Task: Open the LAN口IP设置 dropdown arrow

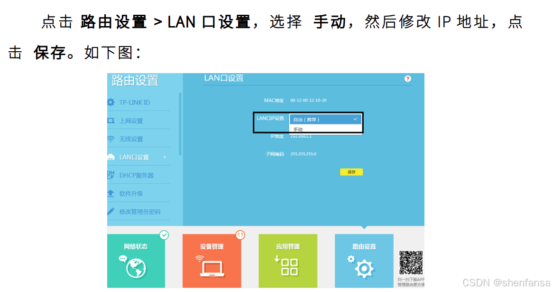Action: point(355,119)
